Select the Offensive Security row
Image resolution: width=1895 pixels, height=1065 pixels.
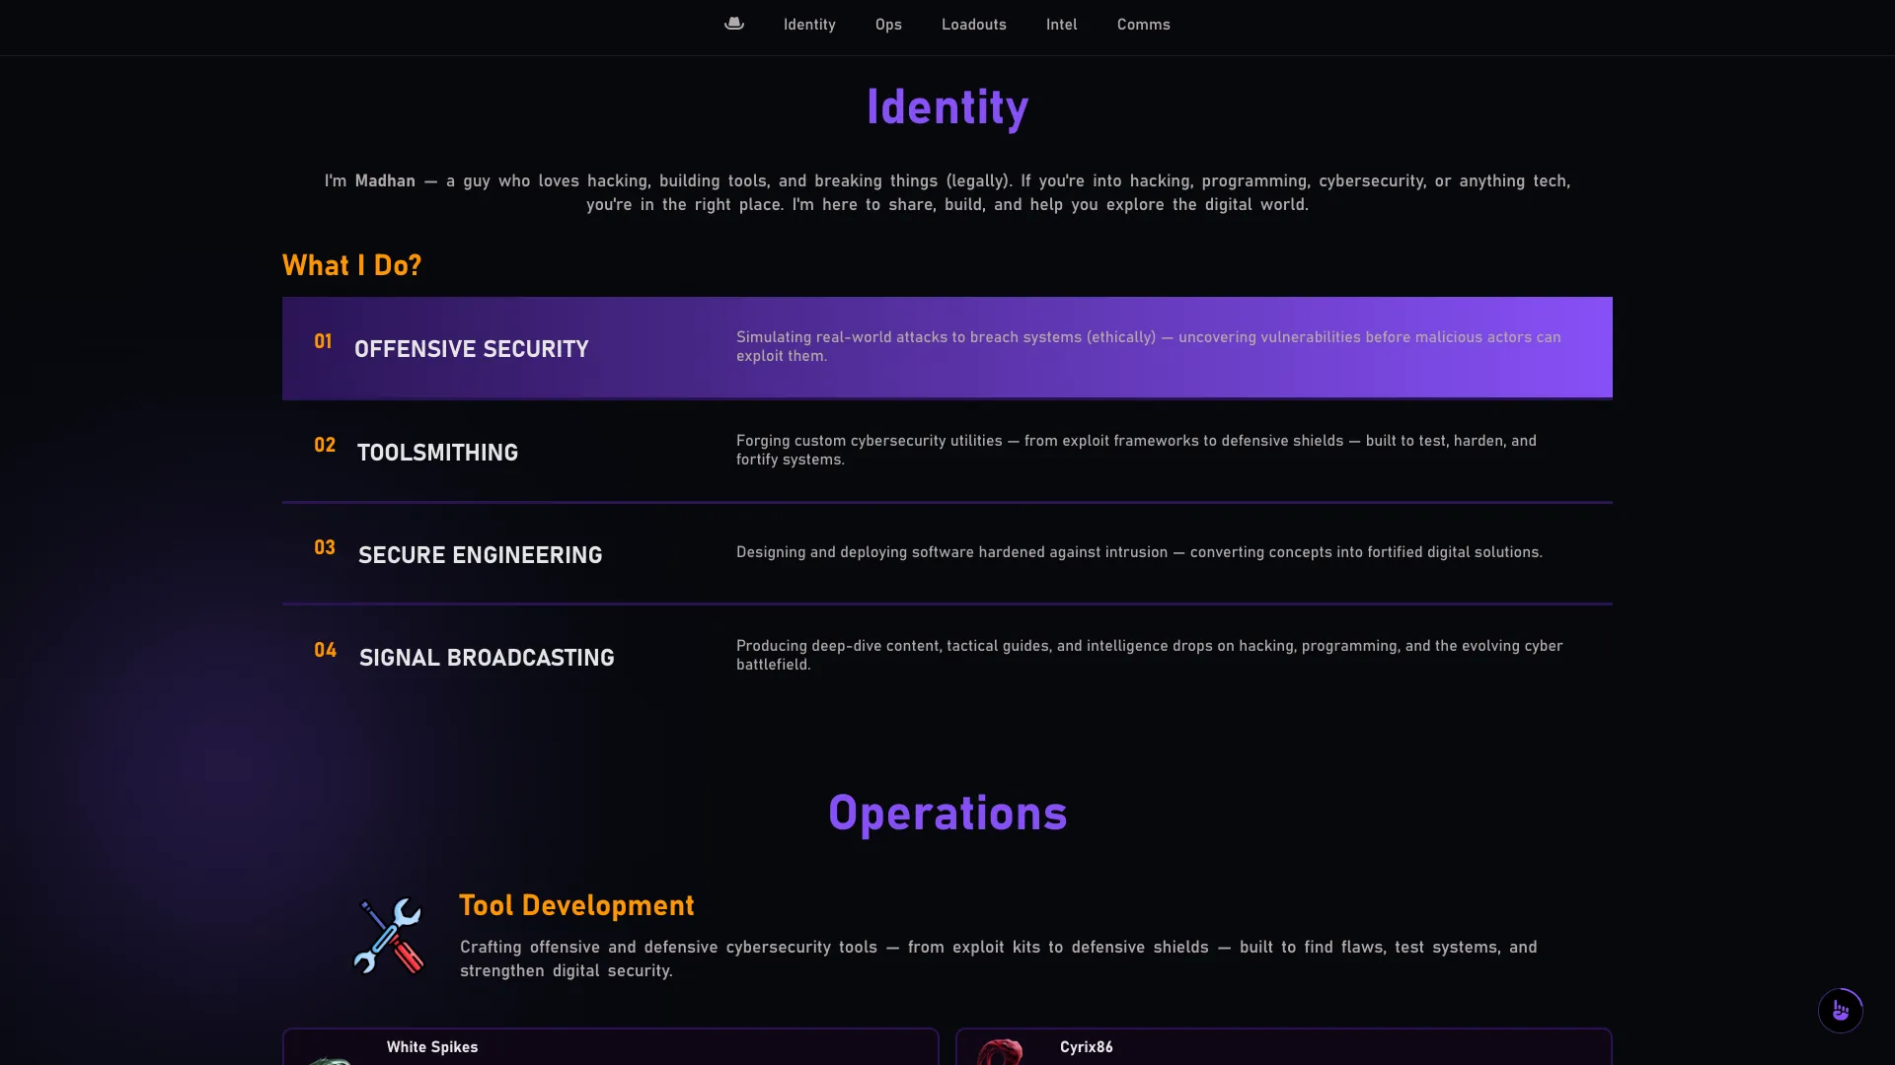(x=947, y=347)
